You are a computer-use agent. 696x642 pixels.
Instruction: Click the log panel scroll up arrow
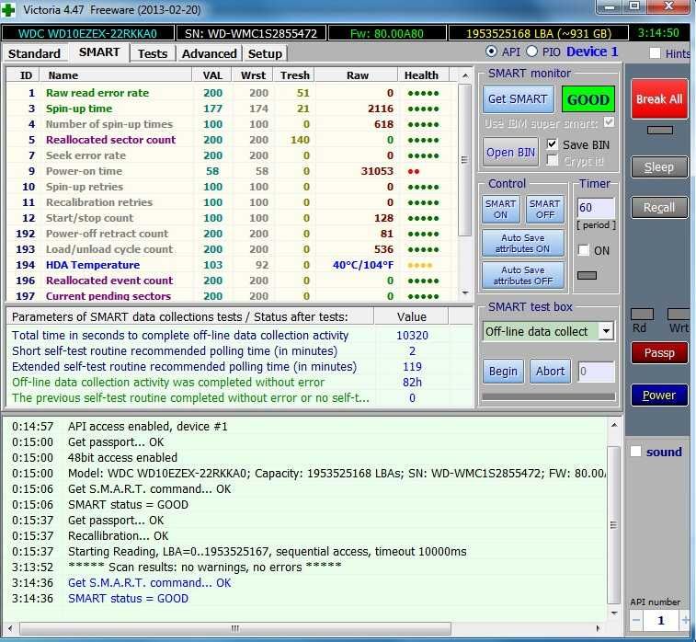[614, 425]
